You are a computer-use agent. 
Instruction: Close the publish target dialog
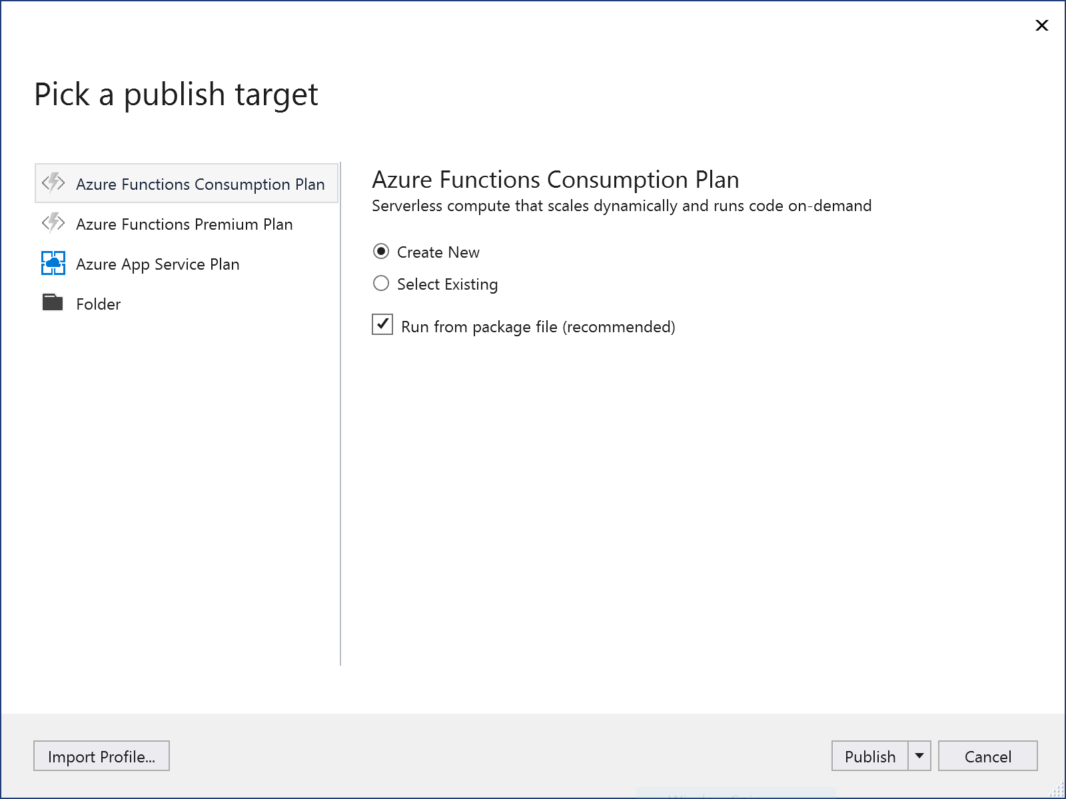pos(1042,25)
